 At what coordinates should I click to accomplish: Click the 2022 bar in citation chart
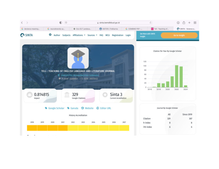pos(177,76)
